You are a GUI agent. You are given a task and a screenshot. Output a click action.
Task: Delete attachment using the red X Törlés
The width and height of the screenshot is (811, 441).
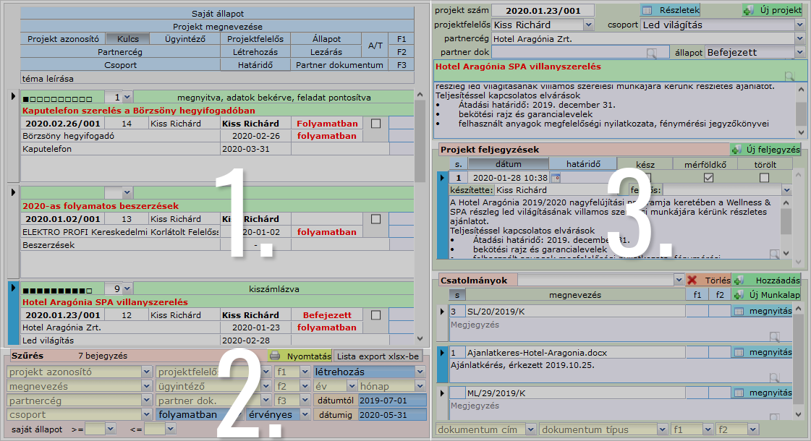(x=708, y=280)
